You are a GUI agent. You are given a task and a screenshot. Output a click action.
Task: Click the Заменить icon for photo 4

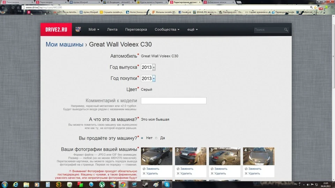click(x=246, y=169)
